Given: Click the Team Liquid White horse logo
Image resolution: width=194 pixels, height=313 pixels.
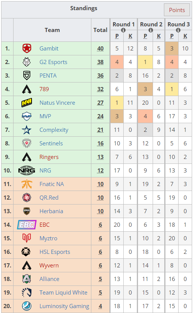Looking at the screenshot, I should (27, 292).
